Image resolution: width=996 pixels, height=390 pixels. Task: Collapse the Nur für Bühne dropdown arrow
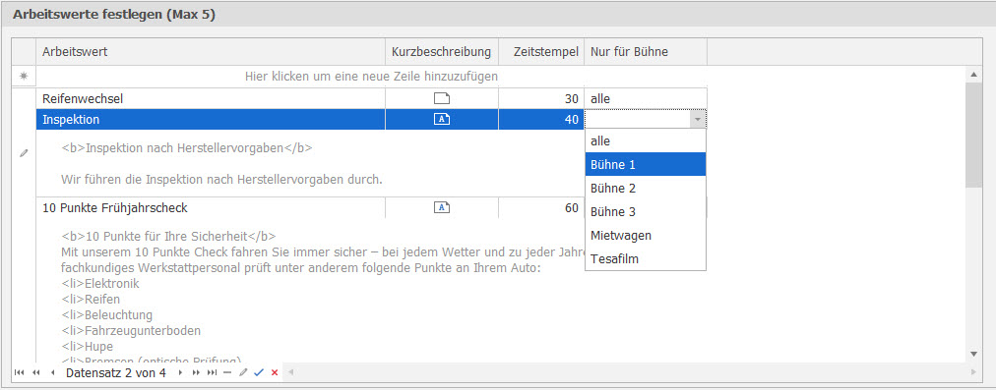[x=698, y=119]
